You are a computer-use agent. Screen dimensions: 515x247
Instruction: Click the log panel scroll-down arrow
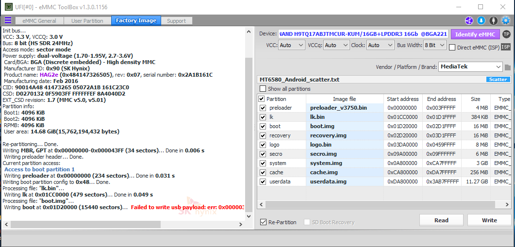click(x=249, y=216)
